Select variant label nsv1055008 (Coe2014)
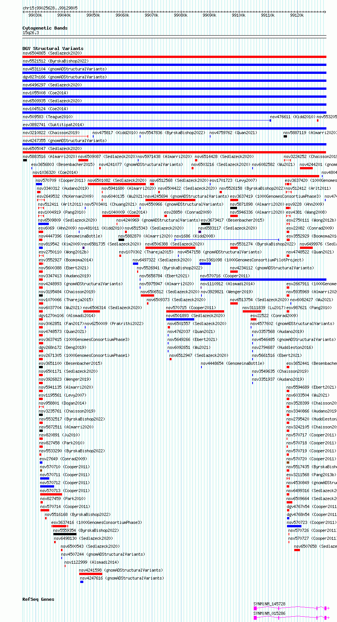The height and width of the screenshot is (622, 337). [45, 93]
